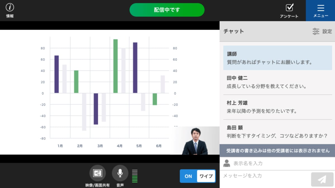Click the tall green 4月 bar

pos(115,66)
